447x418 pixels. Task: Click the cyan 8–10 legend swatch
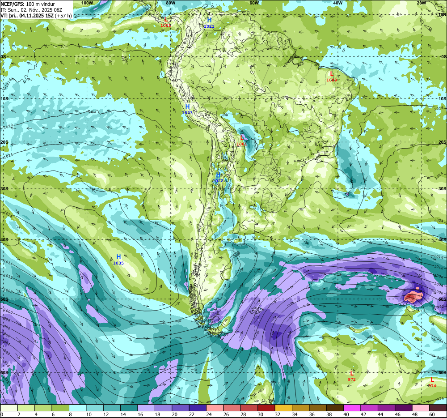coord(77,408)
